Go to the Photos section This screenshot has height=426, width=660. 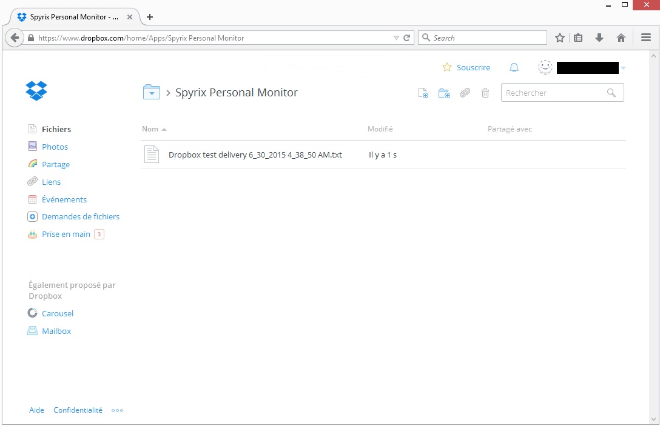coord(55,147)
